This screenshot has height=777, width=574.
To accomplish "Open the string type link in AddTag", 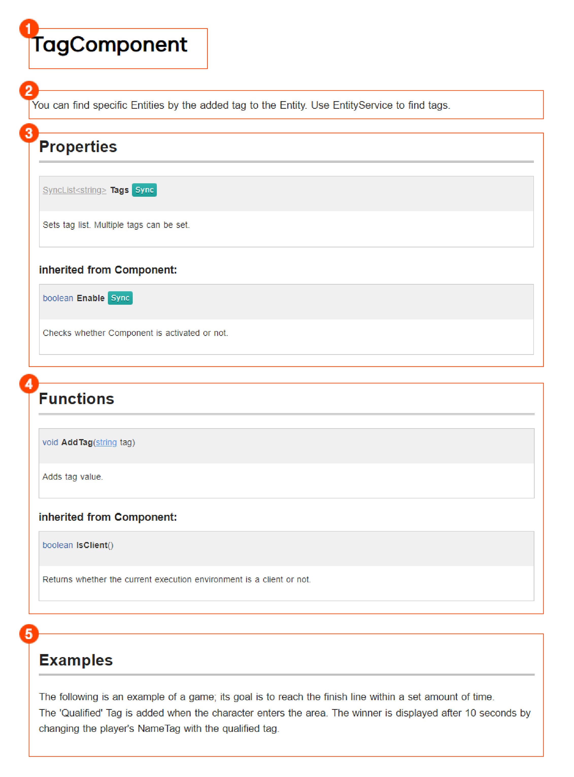I will (x=106, y=442).
